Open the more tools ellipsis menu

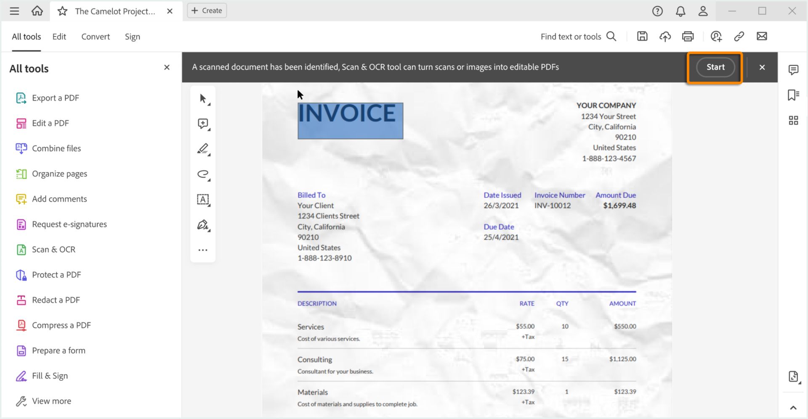pyautogui.click(x=202, y=250)
